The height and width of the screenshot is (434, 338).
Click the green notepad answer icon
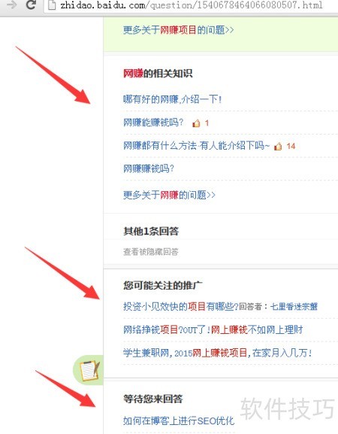(x=88, y=370)
